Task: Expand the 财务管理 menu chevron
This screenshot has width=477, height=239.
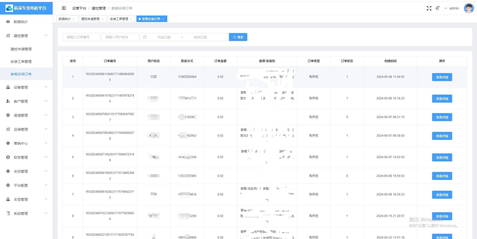Action: click(x=46, y=157)
